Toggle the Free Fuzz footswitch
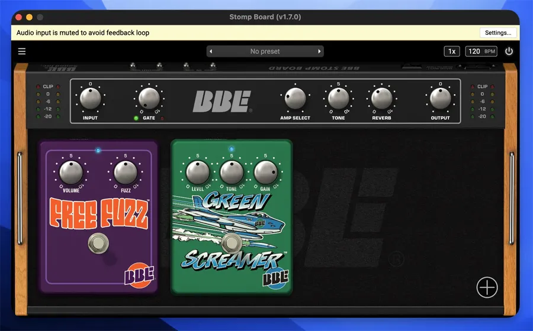Viewport: 533px width, 331px height. pos(98,244)
